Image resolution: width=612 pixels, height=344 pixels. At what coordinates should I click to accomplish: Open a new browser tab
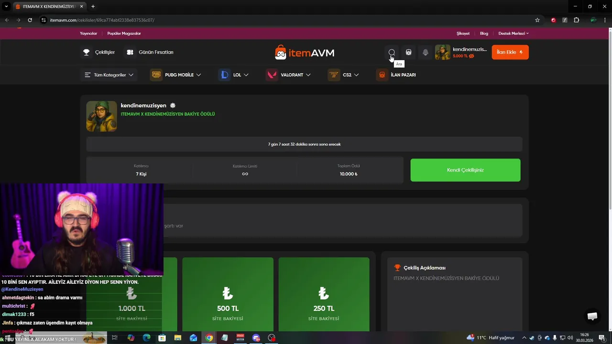point(93,7)
